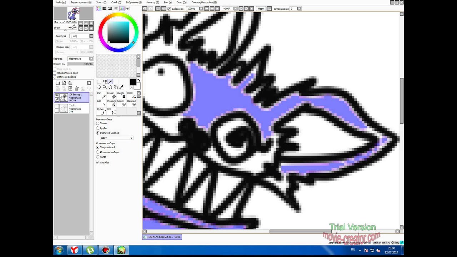Select the hand pan tool
The image size is (457, 257).
tap(116, 87)
